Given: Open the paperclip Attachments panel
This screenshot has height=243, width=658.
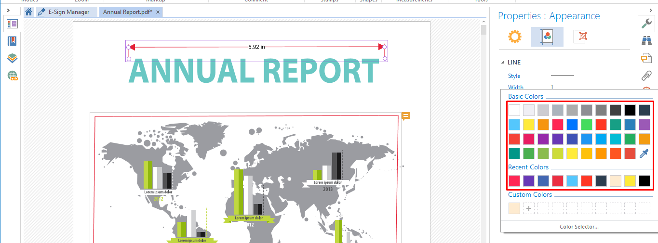Looking at the screenshot, I should pyautogui.click(x=646, y=76).
